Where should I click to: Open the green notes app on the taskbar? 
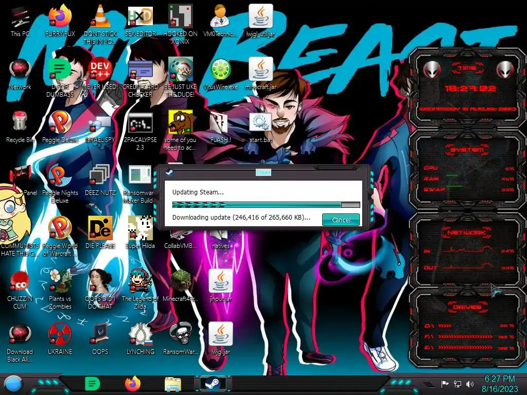pos(93,384)
